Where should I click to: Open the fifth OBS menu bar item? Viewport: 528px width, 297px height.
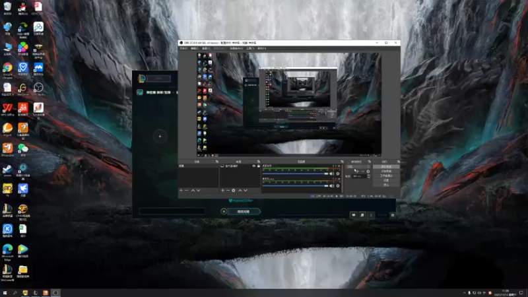click(236, 48)
